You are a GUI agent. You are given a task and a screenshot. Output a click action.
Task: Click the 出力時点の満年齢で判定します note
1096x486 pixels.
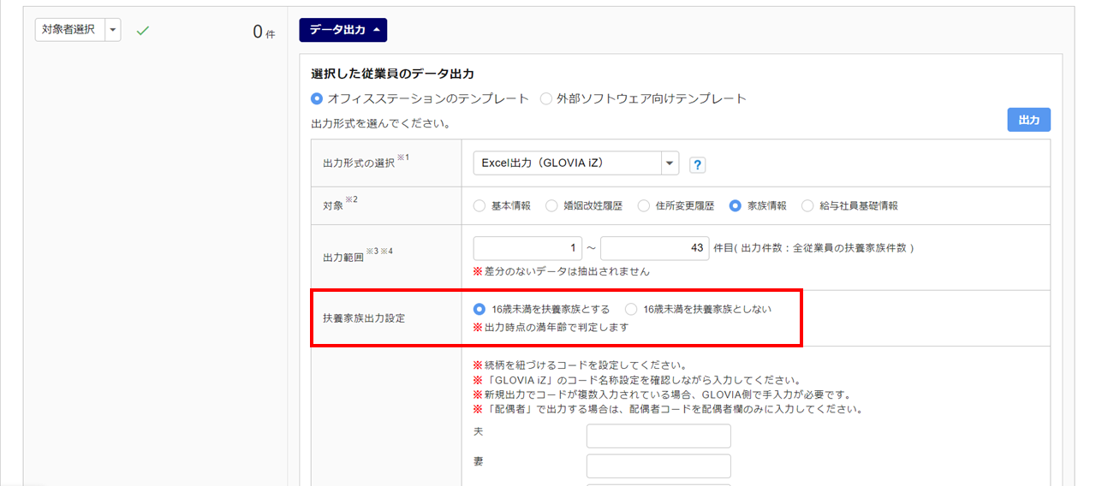point(551,328)
